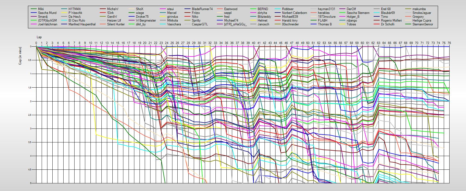Click the BERND legend label

coord(263,9)
